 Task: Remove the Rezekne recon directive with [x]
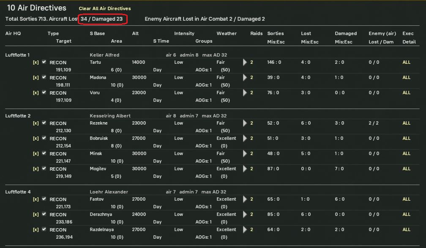click(x=35, y=123)
